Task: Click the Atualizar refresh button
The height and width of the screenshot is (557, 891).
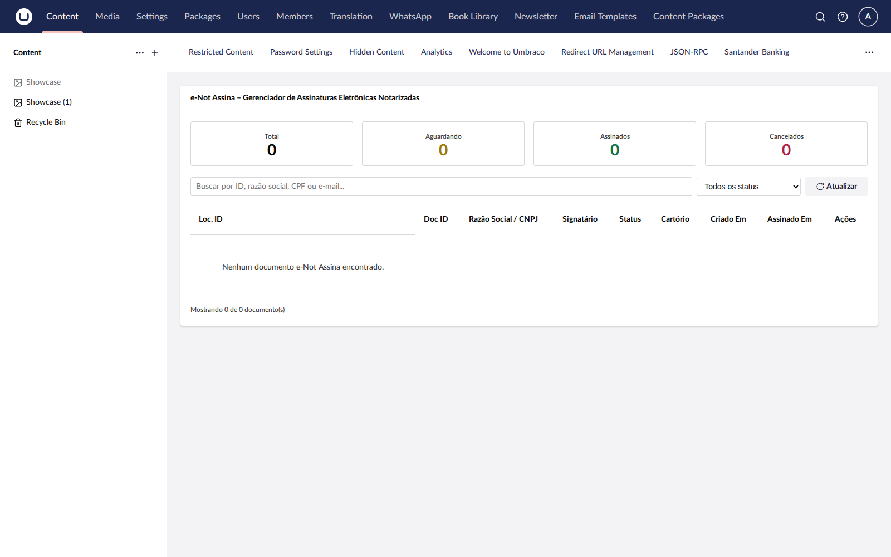Action: (x=836, y=187)
